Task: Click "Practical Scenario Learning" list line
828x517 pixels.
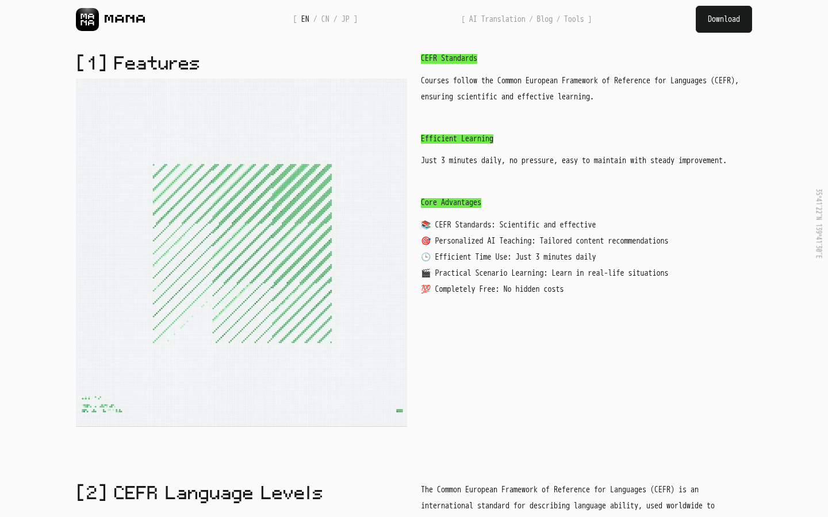Action: [551, 273]
